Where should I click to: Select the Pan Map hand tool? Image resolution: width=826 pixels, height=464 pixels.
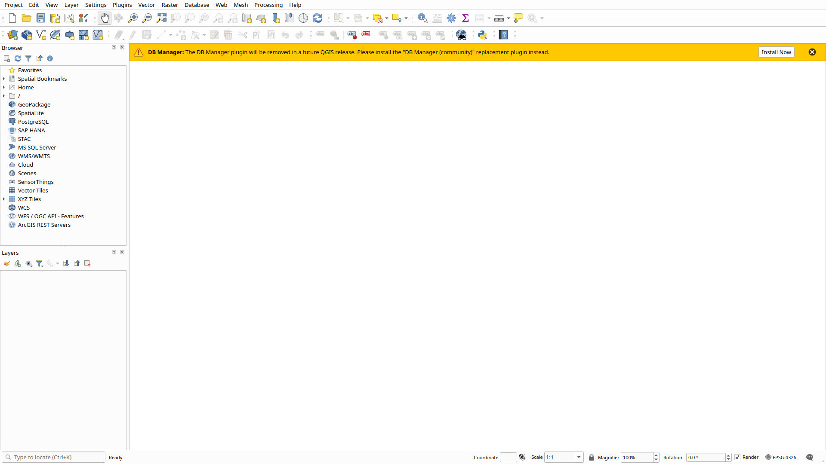tap(105, 18)
